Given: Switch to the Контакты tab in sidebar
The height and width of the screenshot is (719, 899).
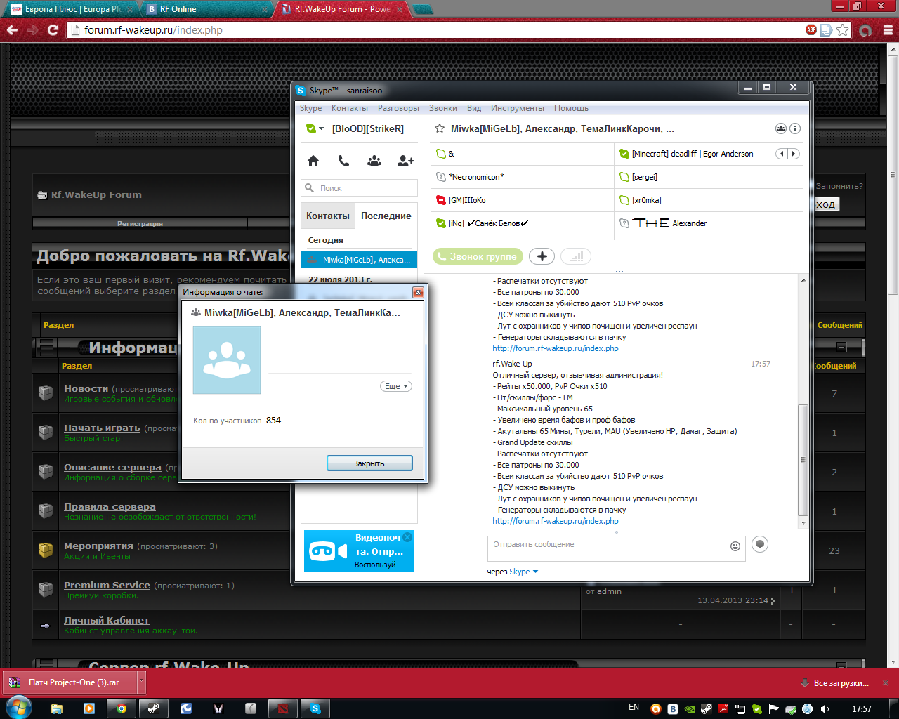Looking at the screenshot, I should [x=327, y=216].
